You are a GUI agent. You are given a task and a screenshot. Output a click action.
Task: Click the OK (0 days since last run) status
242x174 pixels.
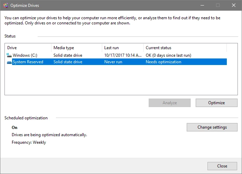click(x=168, y=55)
